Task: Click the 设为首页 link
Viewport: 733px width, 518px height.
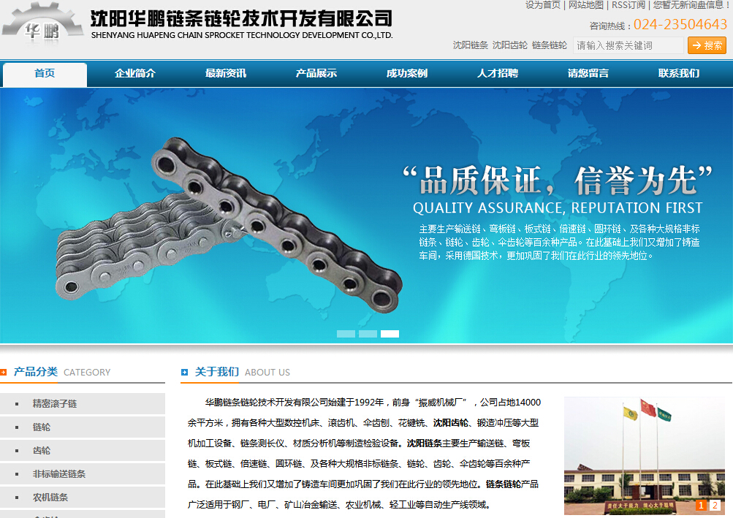Action: (543, 5)
